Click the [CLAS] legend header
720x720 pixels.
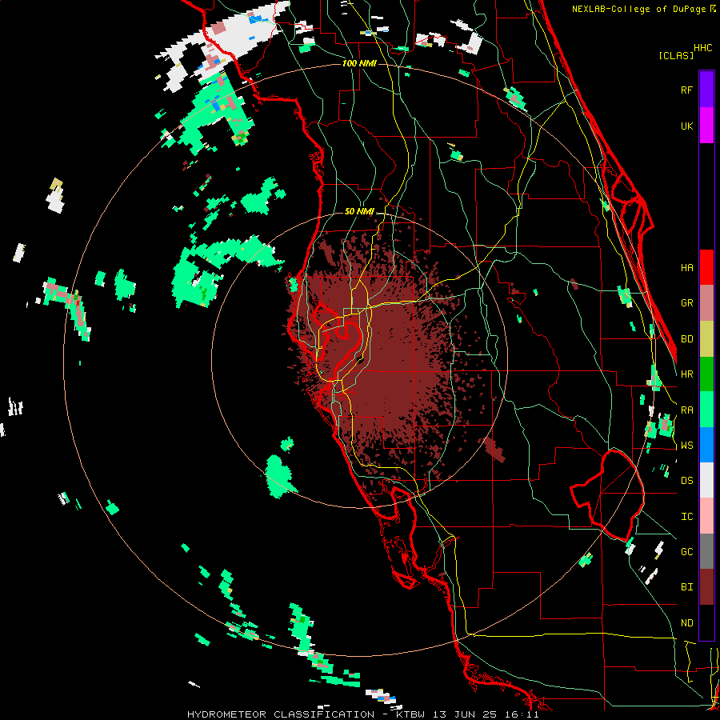676,55
